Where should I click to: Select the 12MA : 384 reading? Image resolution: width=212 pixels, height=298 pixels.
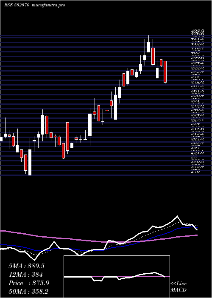click(25, 275)
